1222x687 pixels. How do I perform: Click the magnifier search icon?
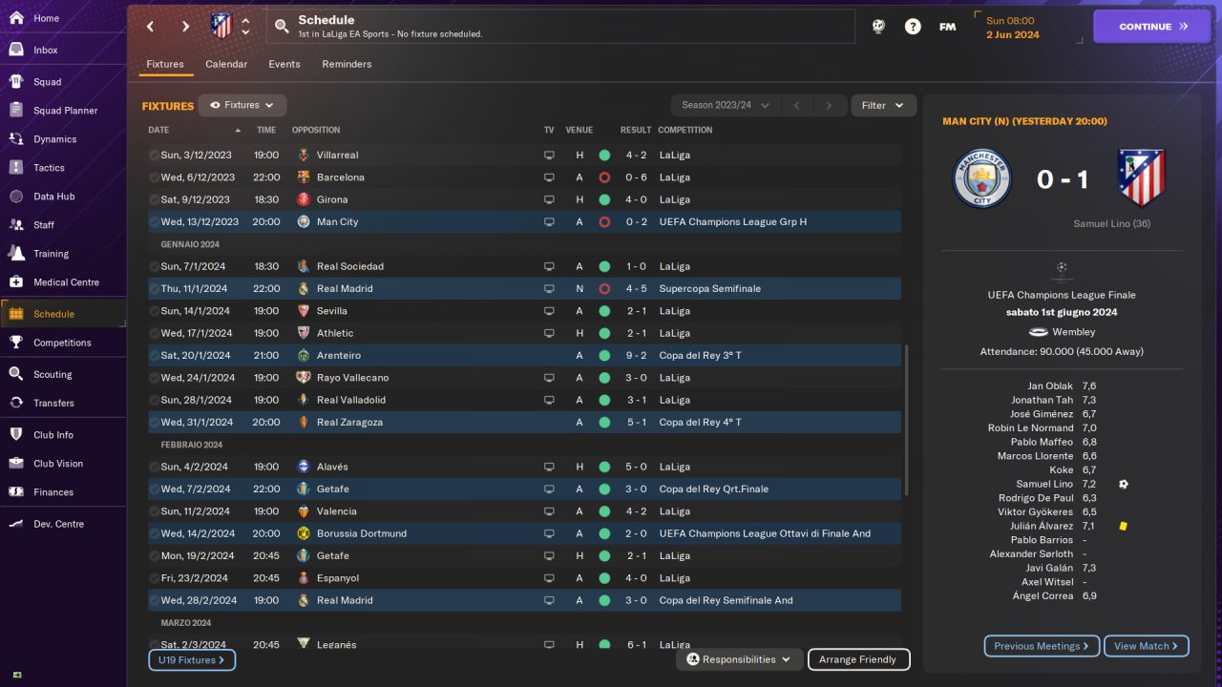tap(282, 27)
